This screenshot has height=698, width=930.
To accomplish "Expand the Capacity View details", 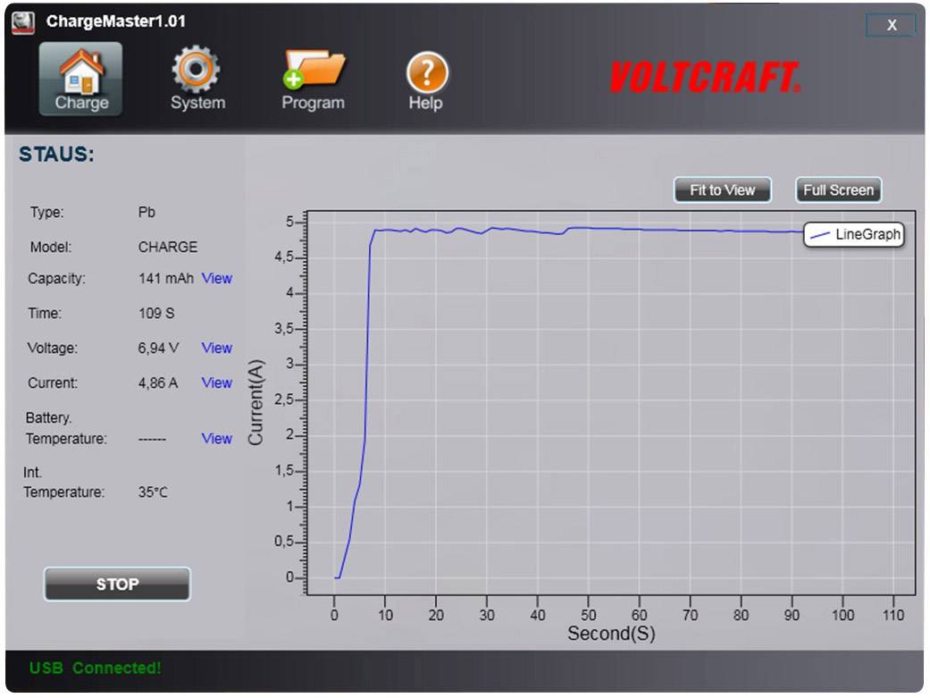I will [216, 278].
